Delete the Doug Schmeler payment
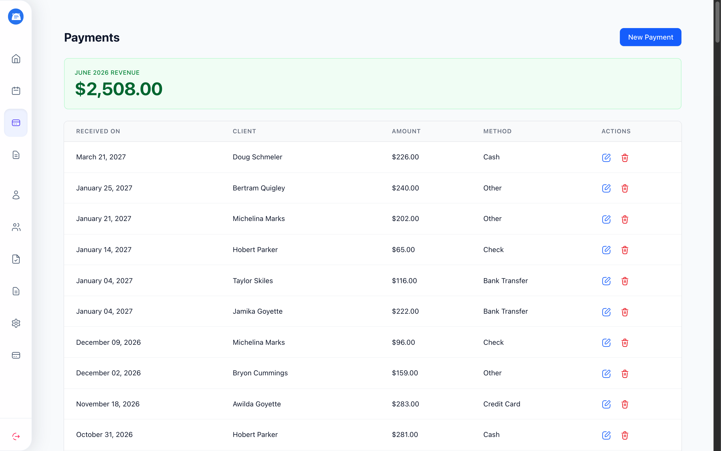The height and width of the screenshot is (451, 721). (625, 158)
